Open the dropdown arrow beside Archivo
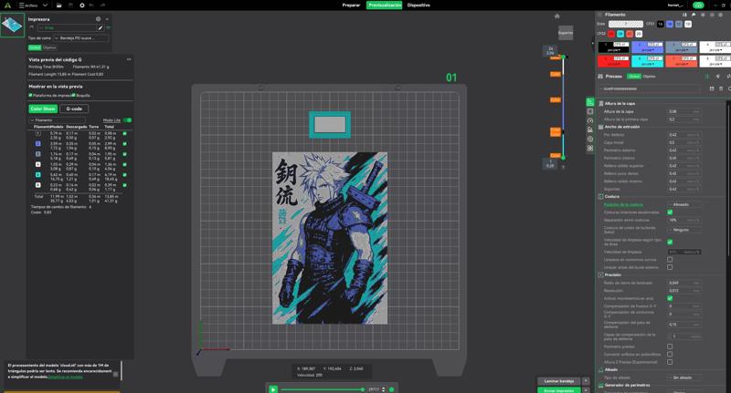This screenshot has width=731, height=393. [x=45, y=5]
